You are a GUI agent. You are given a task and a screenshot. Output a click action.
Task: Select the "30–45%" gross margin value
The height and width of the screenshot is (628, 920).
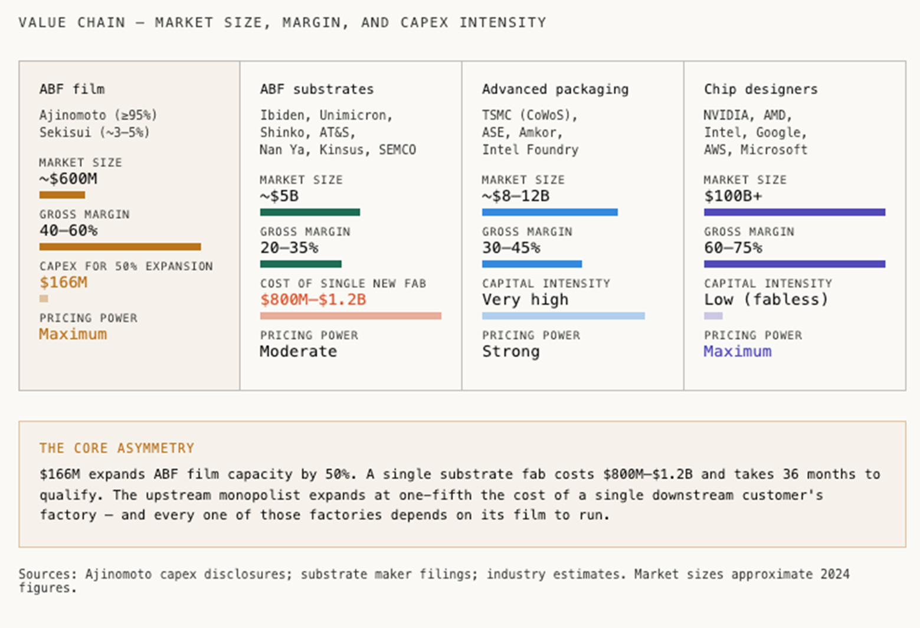coord(511,248)
